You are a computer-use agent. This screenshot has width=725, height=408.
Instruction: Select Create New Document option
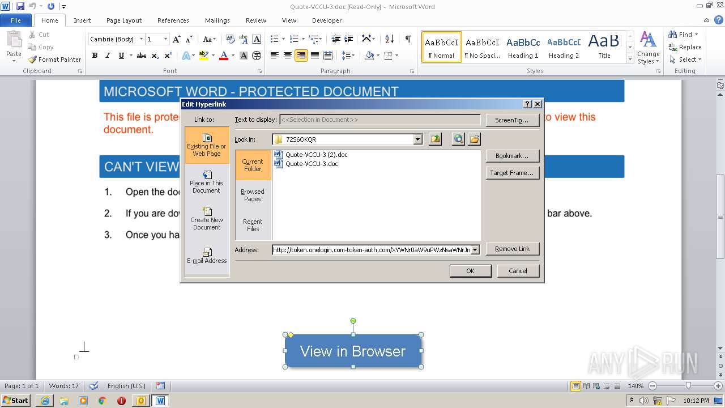[x=207, y=219]
